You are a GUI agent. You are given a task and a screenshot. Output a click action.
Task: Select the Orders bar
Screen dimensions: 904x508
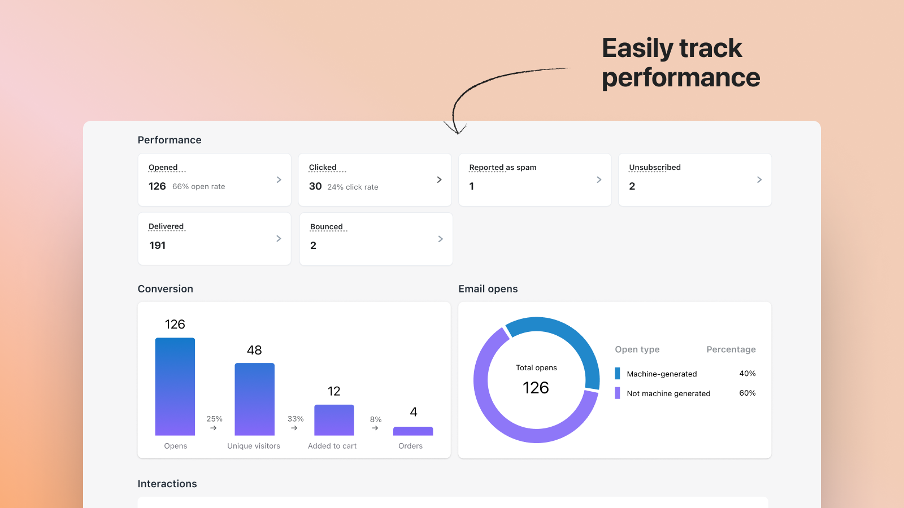[413, 431]
